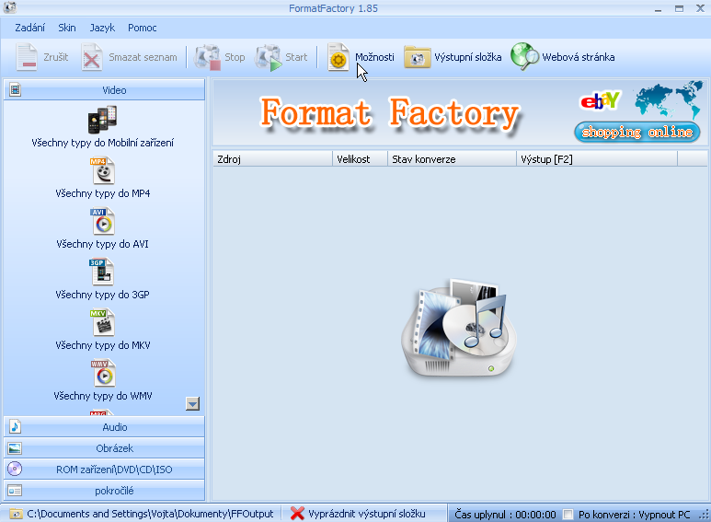The image size is (711, 522).
Task: Click the down arrow in the video list
Action: (193, 403)
